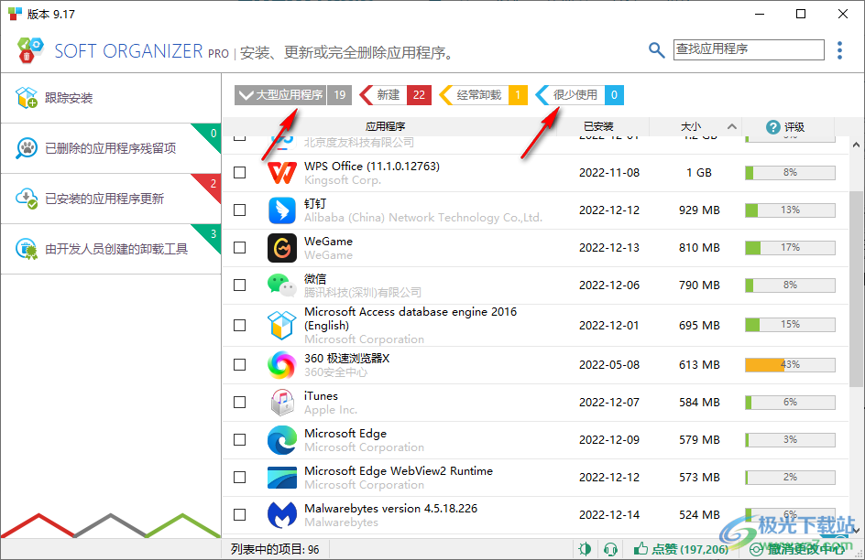Open the three-dot options menu

coord(839,50)
